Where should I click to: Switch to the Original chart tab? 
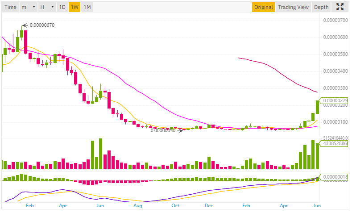[x=263, y=7]
